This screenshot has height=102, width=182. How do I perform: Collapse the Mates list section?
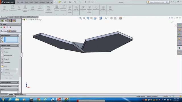(x=18, y=90)
